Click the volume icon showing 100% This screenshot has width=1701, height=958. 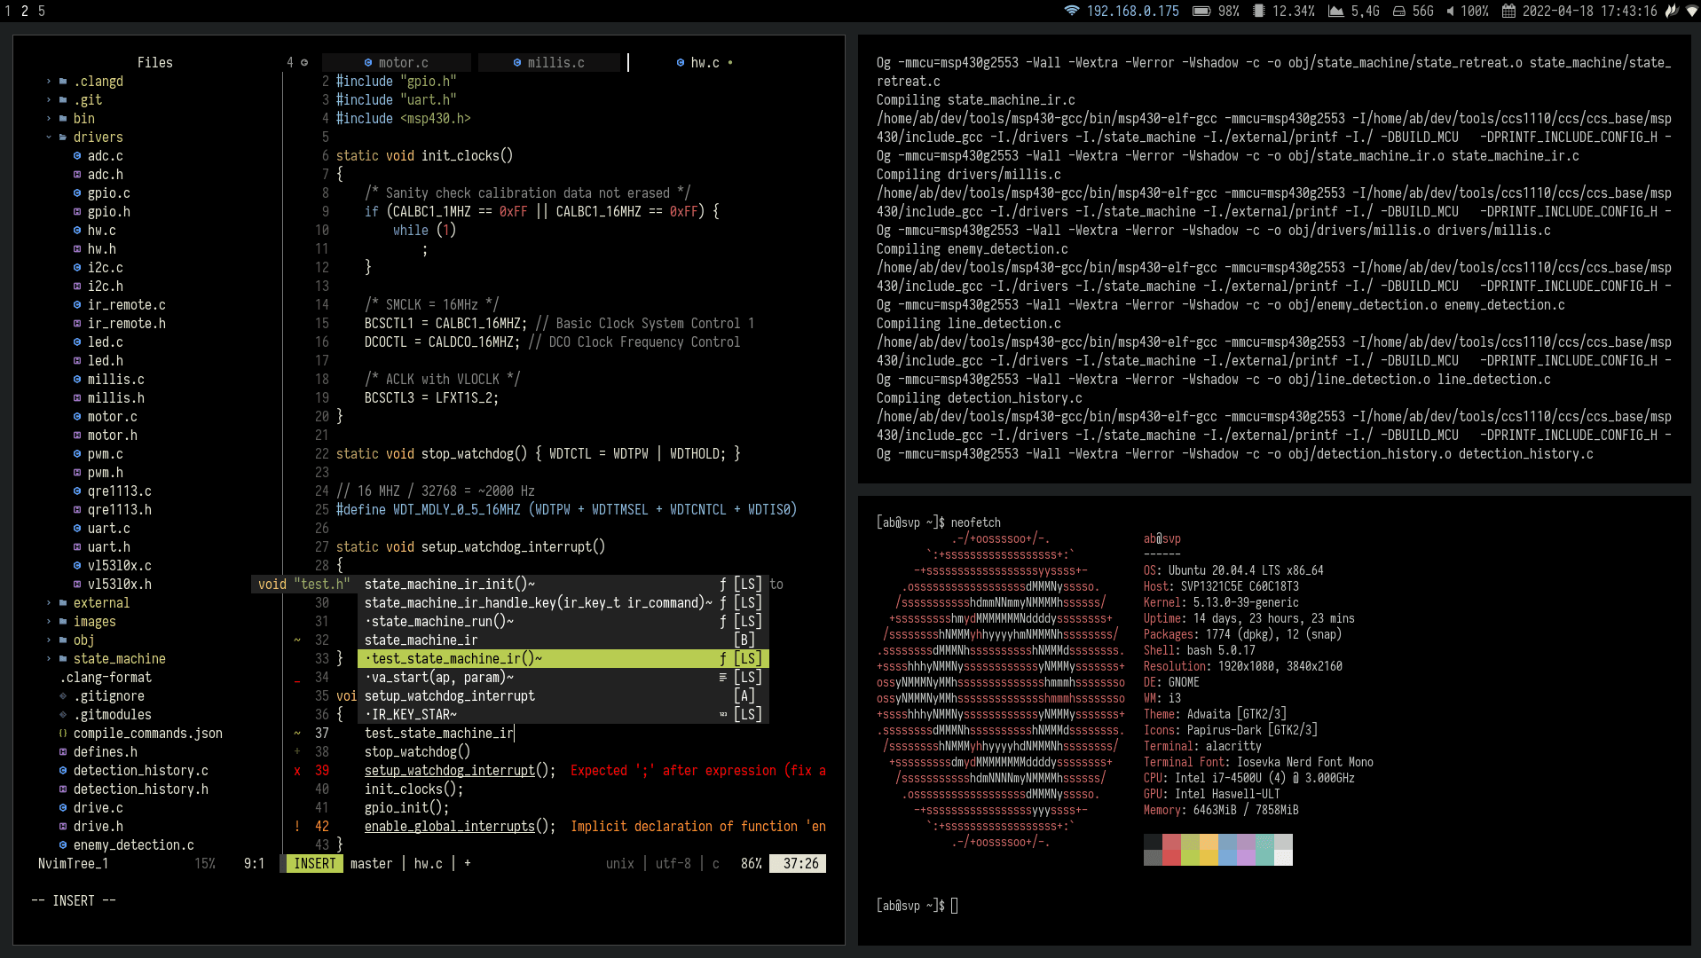pyautogui.click(x=1450, y=11)
